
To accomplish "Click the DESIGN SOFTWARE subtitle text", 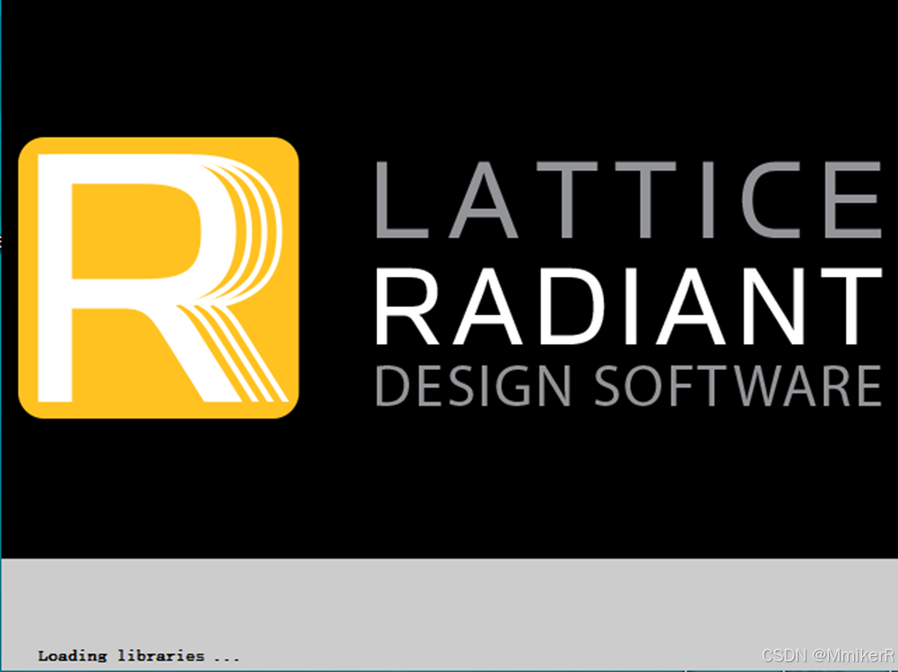I will (x=627, y=387).
